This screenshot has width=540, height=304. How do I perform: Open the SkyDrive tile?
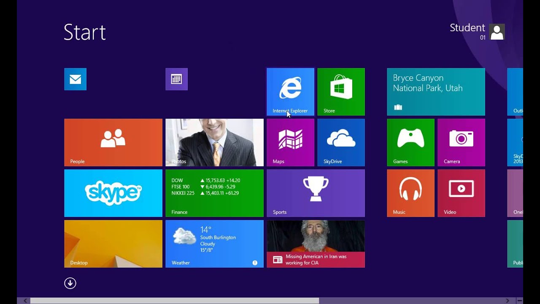(x=341, y=142)
